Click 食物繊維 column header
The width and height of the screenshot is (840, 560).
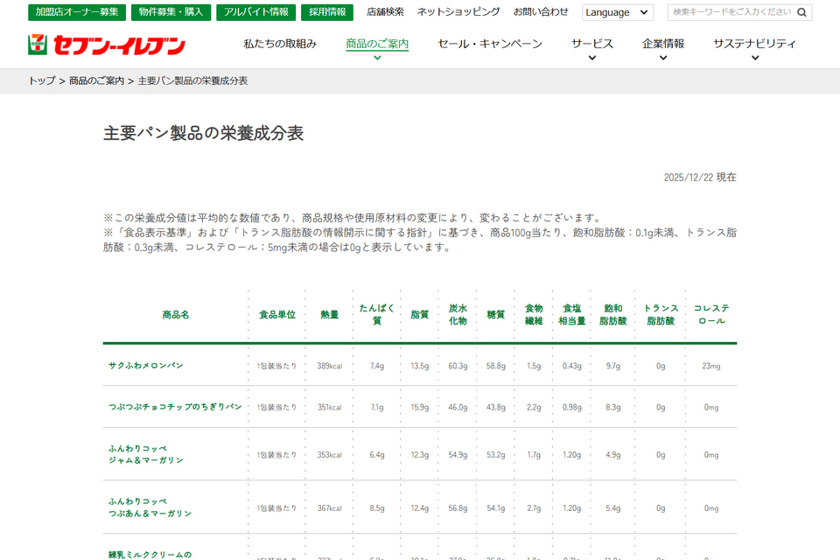[x=534, y=315]
